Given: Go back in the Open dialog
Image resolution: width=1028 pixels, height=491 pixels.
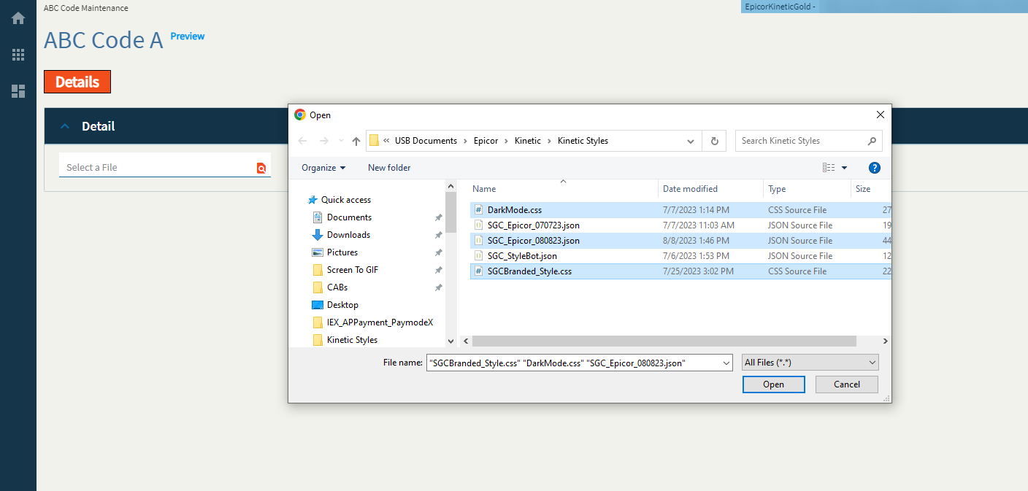Looking at the screenshot, I should coord(302,141).
